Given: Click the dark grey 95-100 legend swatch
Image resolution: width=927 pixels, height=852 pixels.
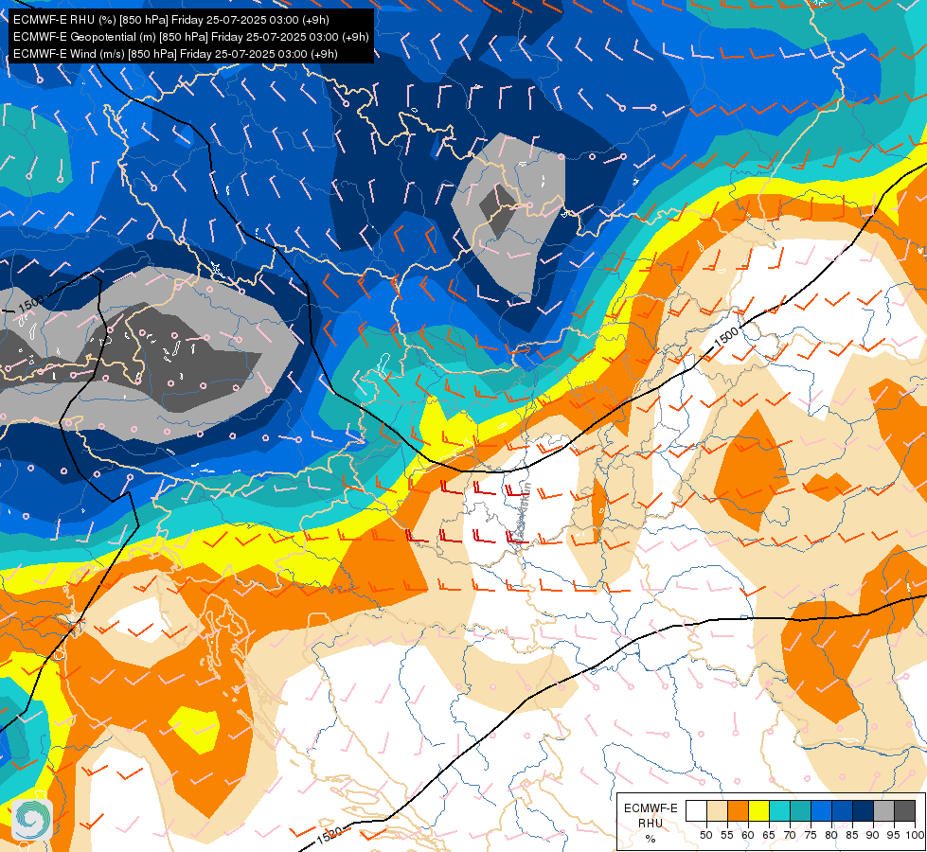Looking at the screenshot, I should pos(904,811).
